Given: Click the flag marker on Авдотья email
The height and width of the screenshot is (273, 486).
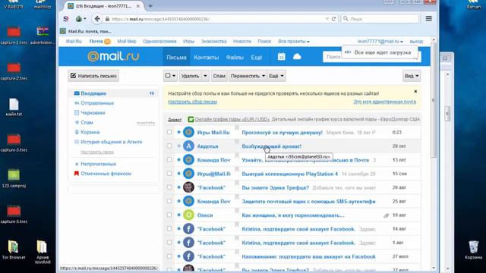Looking at the screenshot, I should click(237, 142).
